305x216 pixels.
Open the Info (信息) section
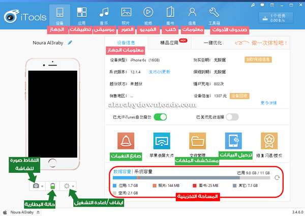coord(192,16)
